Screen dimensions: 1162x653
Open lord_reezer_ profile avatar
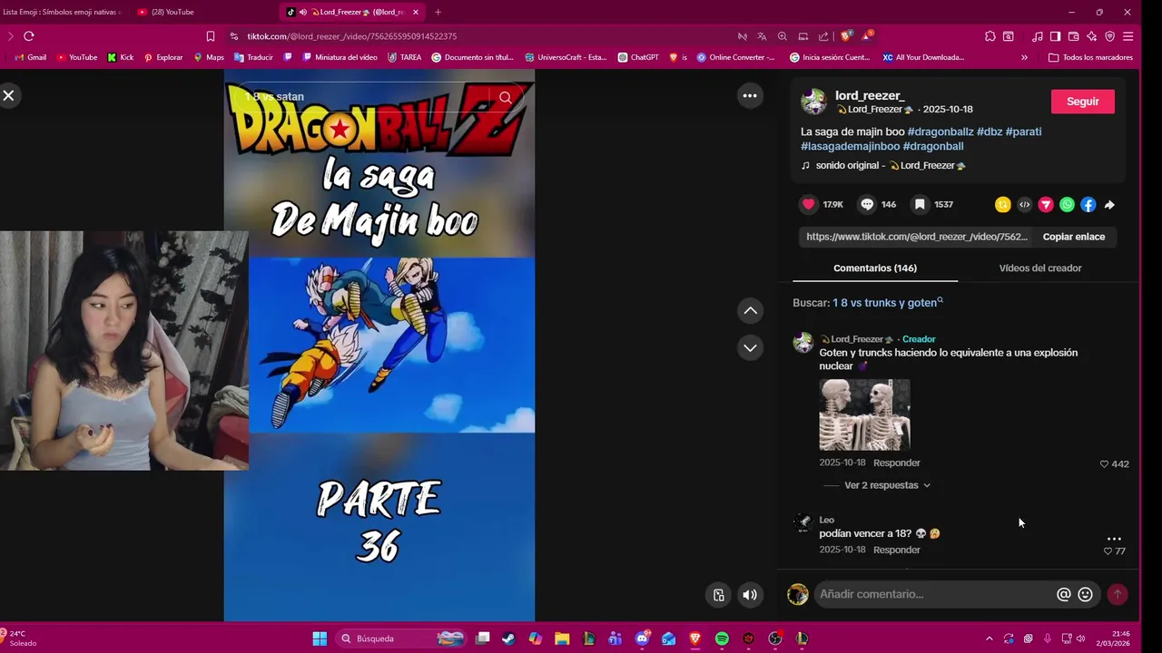(x=813, y=102)
